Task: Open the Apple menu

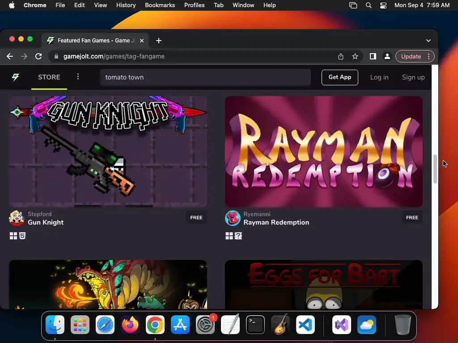Action: (12, 5)
